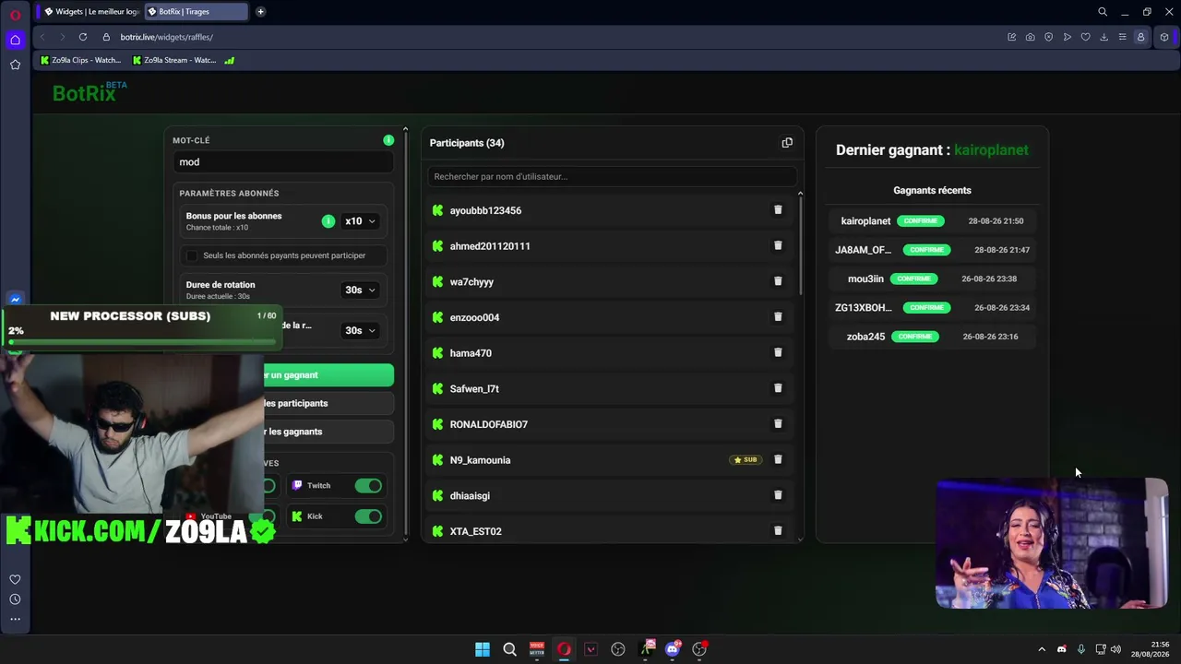The width and height of the screenshot is (1181, 664).
Task: Open the Duree de rotation 30s dropdown
Action: tap(360, 290)
